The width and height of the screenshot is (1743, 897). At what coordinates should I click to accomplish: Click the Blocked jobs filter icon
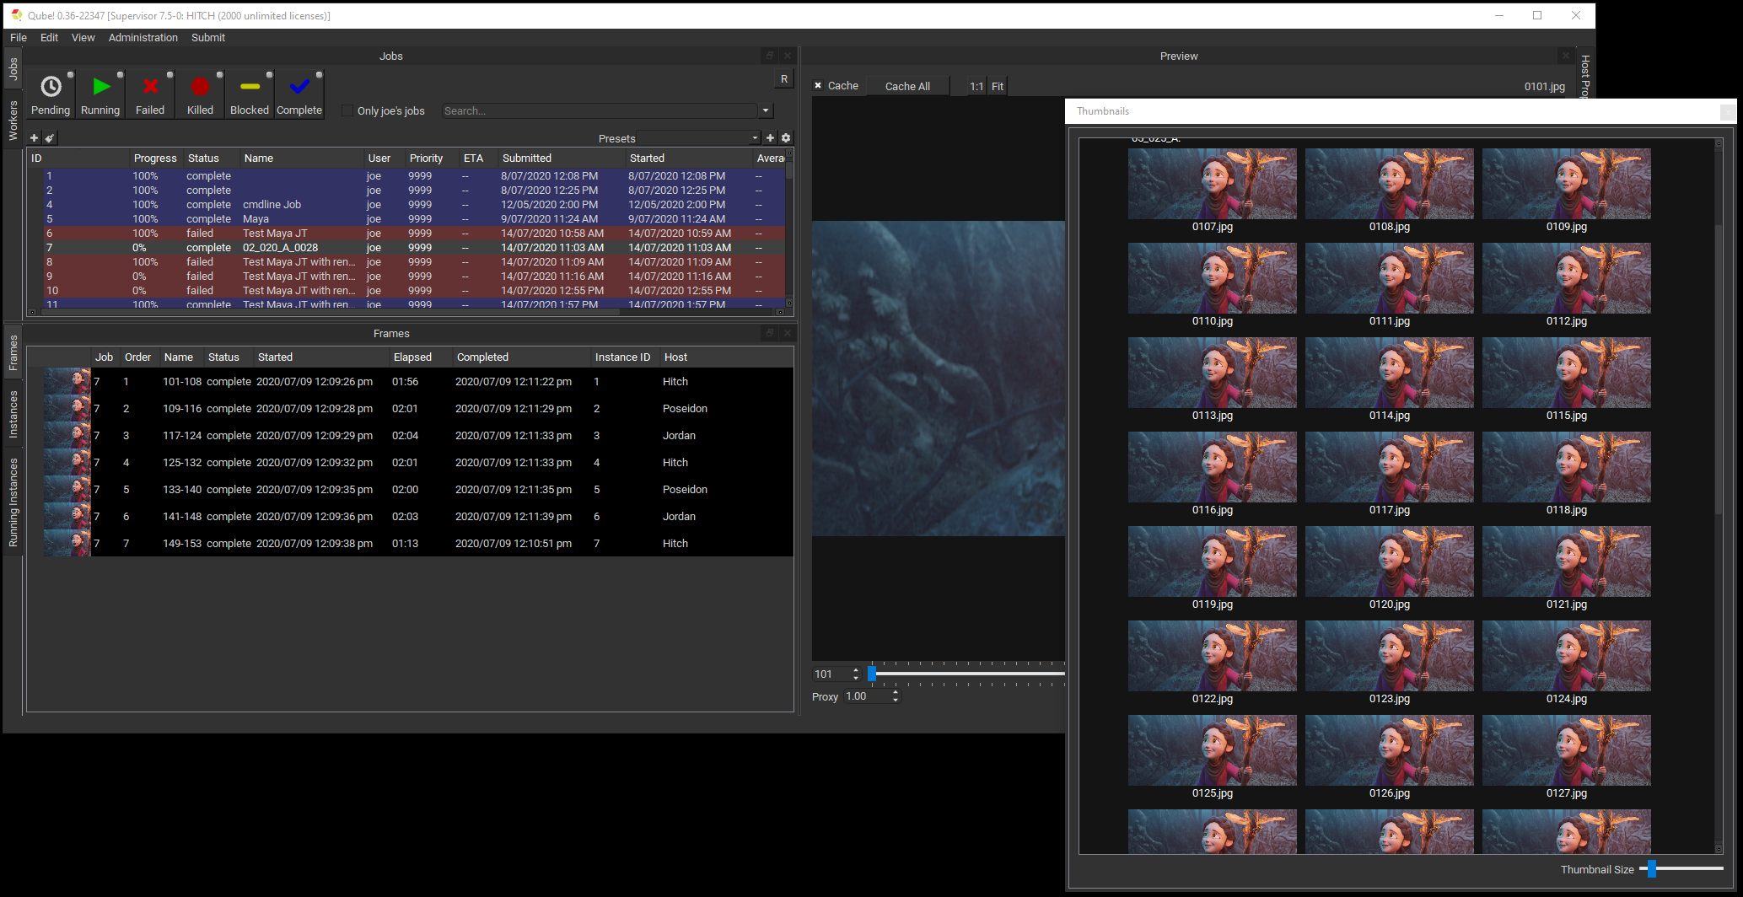coord(250,87)
